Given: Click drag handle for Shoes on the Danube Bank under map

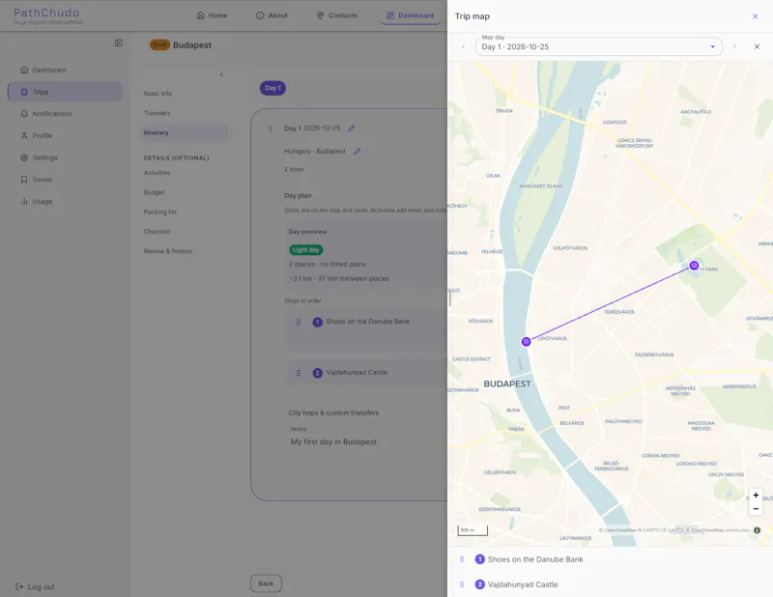Looking at the screenshot, I should [462, 559].
